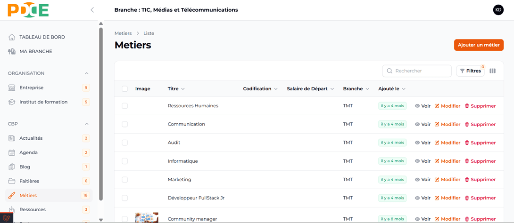The image size is (514, 223).
Task: Go to the Blog sidebar item
Action: click(x=25, y=167)
